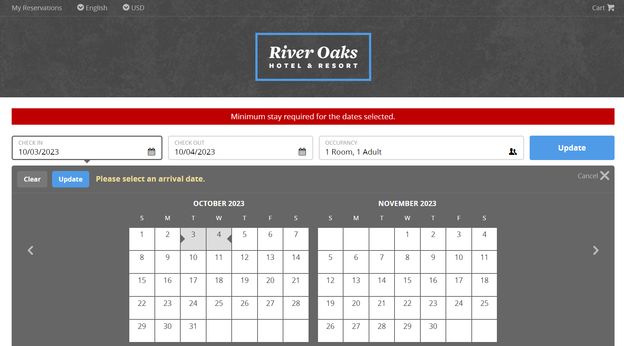The height and width of the screenshot is (346, 624).
Task: Click the NOVEMBER 2023 month heading
Action: tap(407, 203)
